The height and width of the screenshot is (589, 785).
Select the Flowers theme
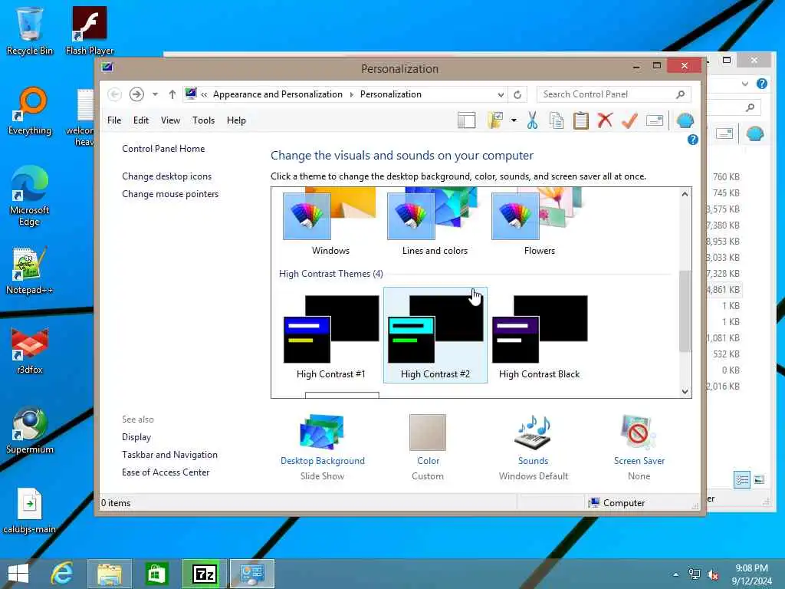tap(539, 222)
